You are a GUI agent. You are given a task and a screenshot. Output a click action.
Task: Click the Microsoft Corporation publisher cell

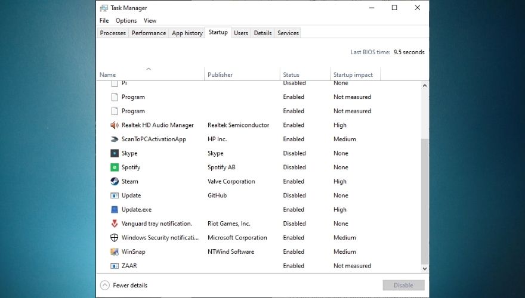pos(237,237)
